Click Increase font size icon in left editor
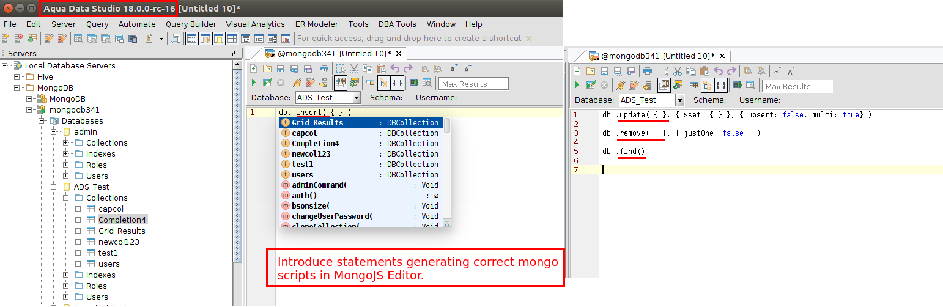This screenshot has width=943, height=307. coord(467,68)
